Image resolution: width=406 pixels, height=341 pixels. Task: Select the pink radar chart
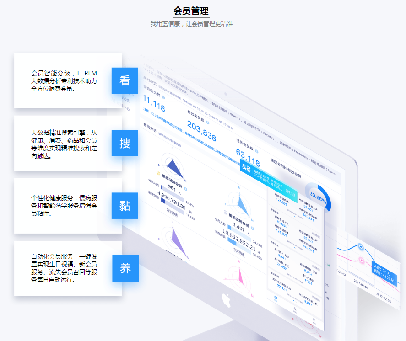point(239,279)
